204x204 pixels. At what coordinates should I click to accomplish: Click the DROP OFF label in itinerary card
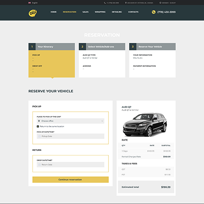click(37, 66)
